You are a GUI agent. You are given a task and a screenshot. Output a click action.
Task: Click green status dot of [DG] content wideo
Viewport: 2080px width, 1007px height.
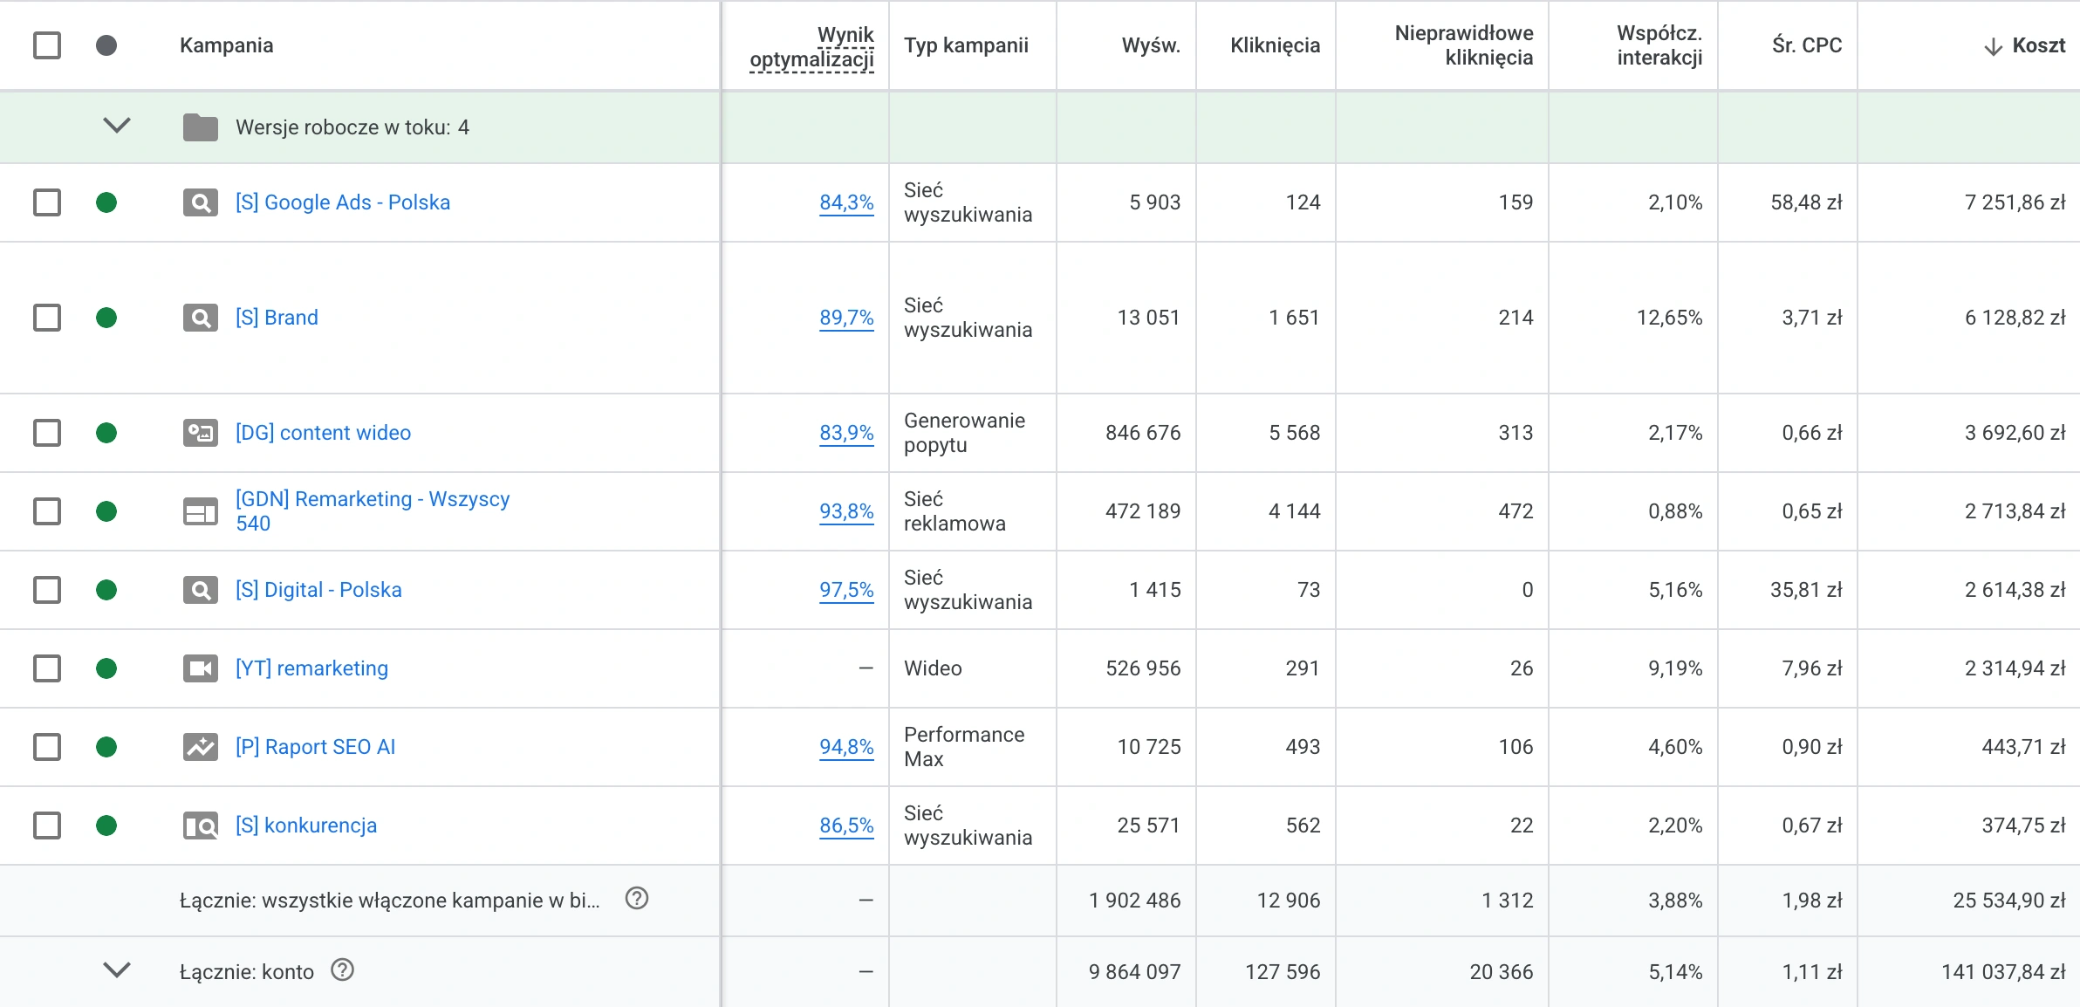click(106, 433)
